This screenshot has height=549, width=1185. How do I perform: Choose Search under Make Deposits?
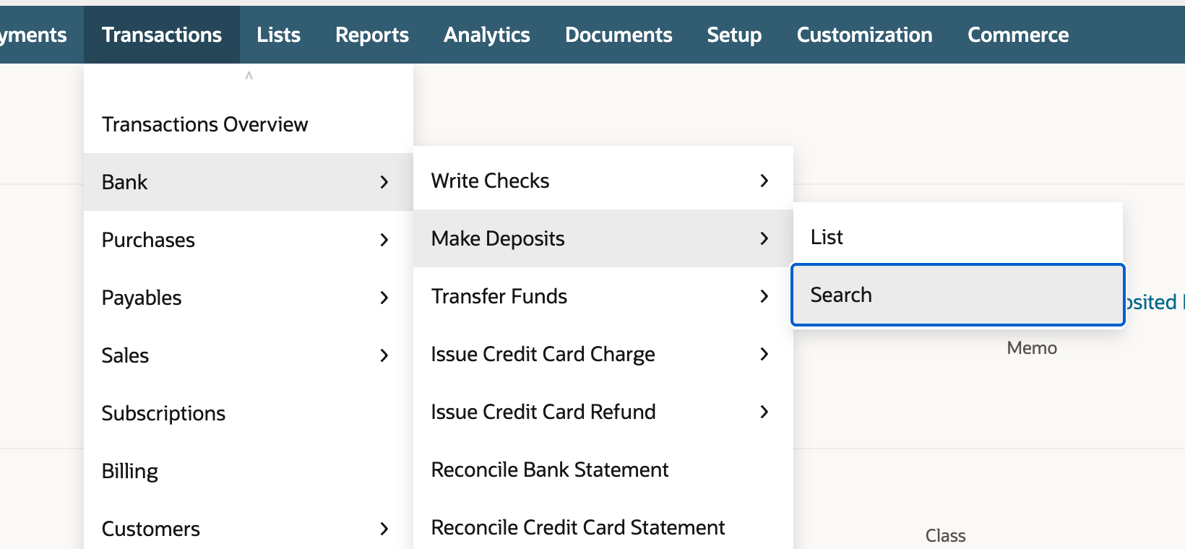click(x=958, y=295)
